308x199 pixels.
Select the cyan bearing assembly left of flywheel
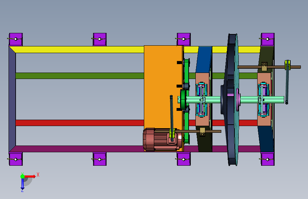pos(201,100)
